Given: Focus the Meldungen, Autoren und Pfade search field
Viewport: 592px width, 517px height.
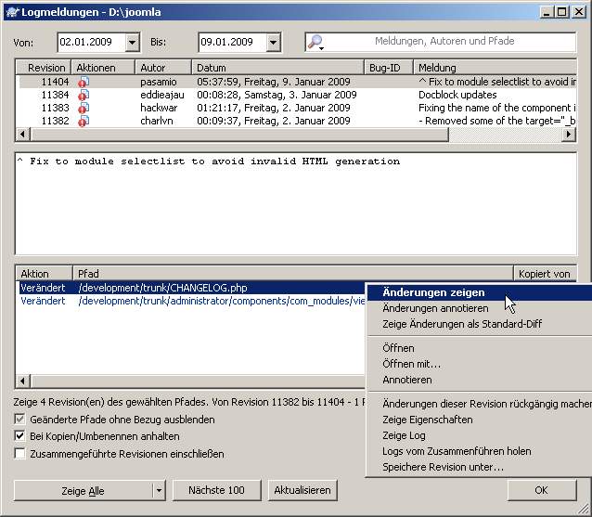Looking at the screenshot, I should pyautogui.click(x=444, y=41).
